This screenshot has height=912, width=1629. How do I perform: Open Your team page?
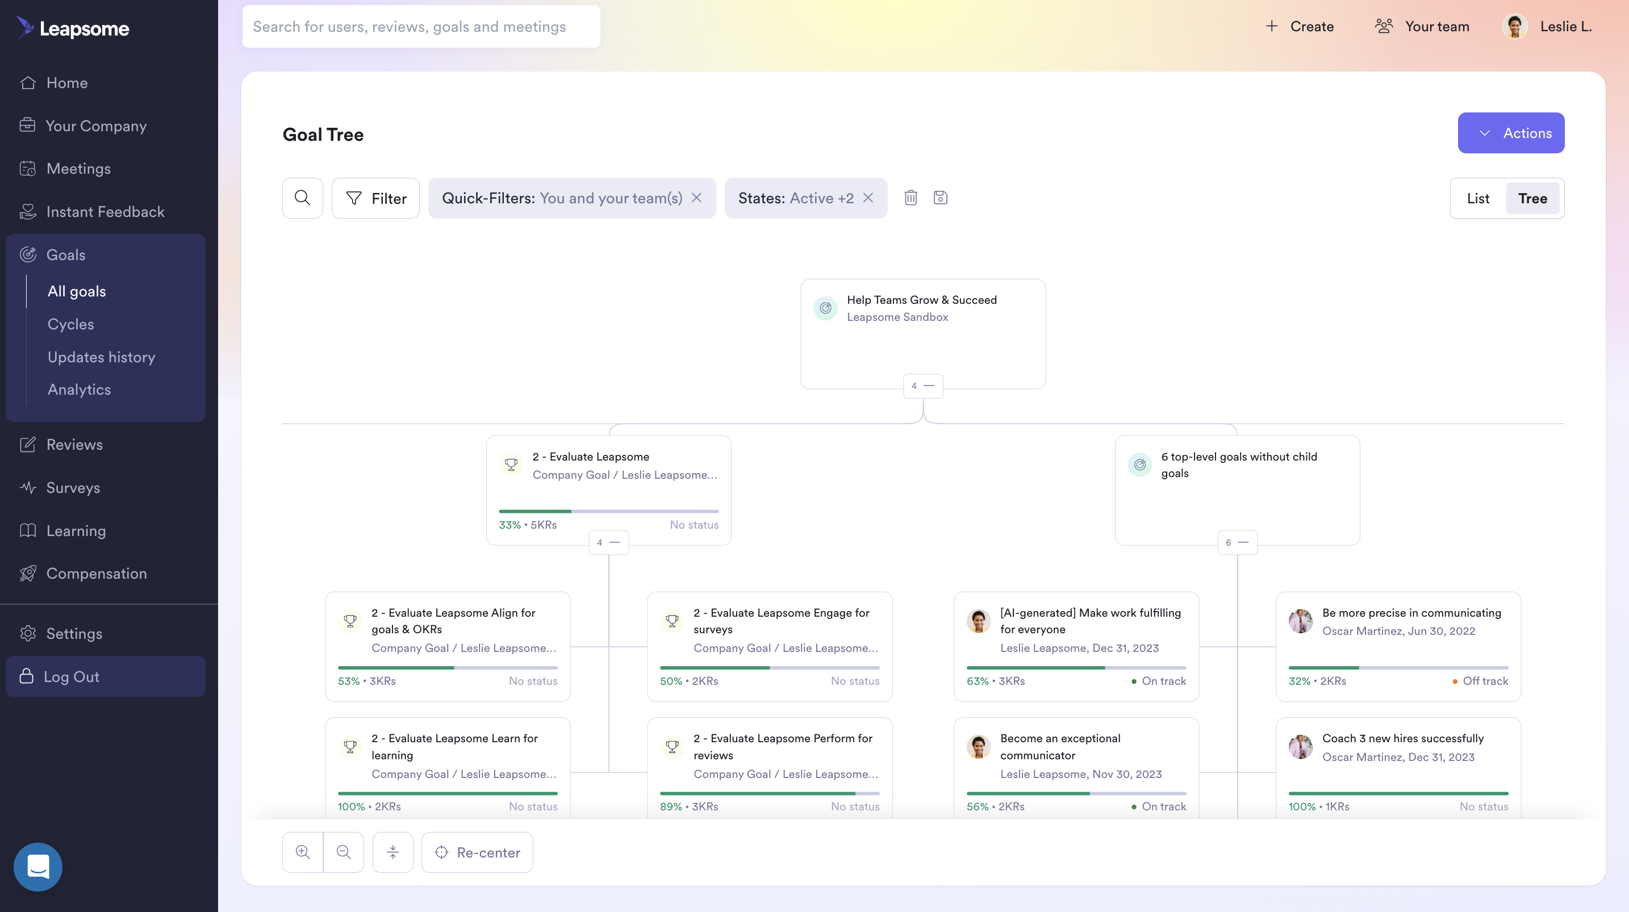[x=1422, y=27]
